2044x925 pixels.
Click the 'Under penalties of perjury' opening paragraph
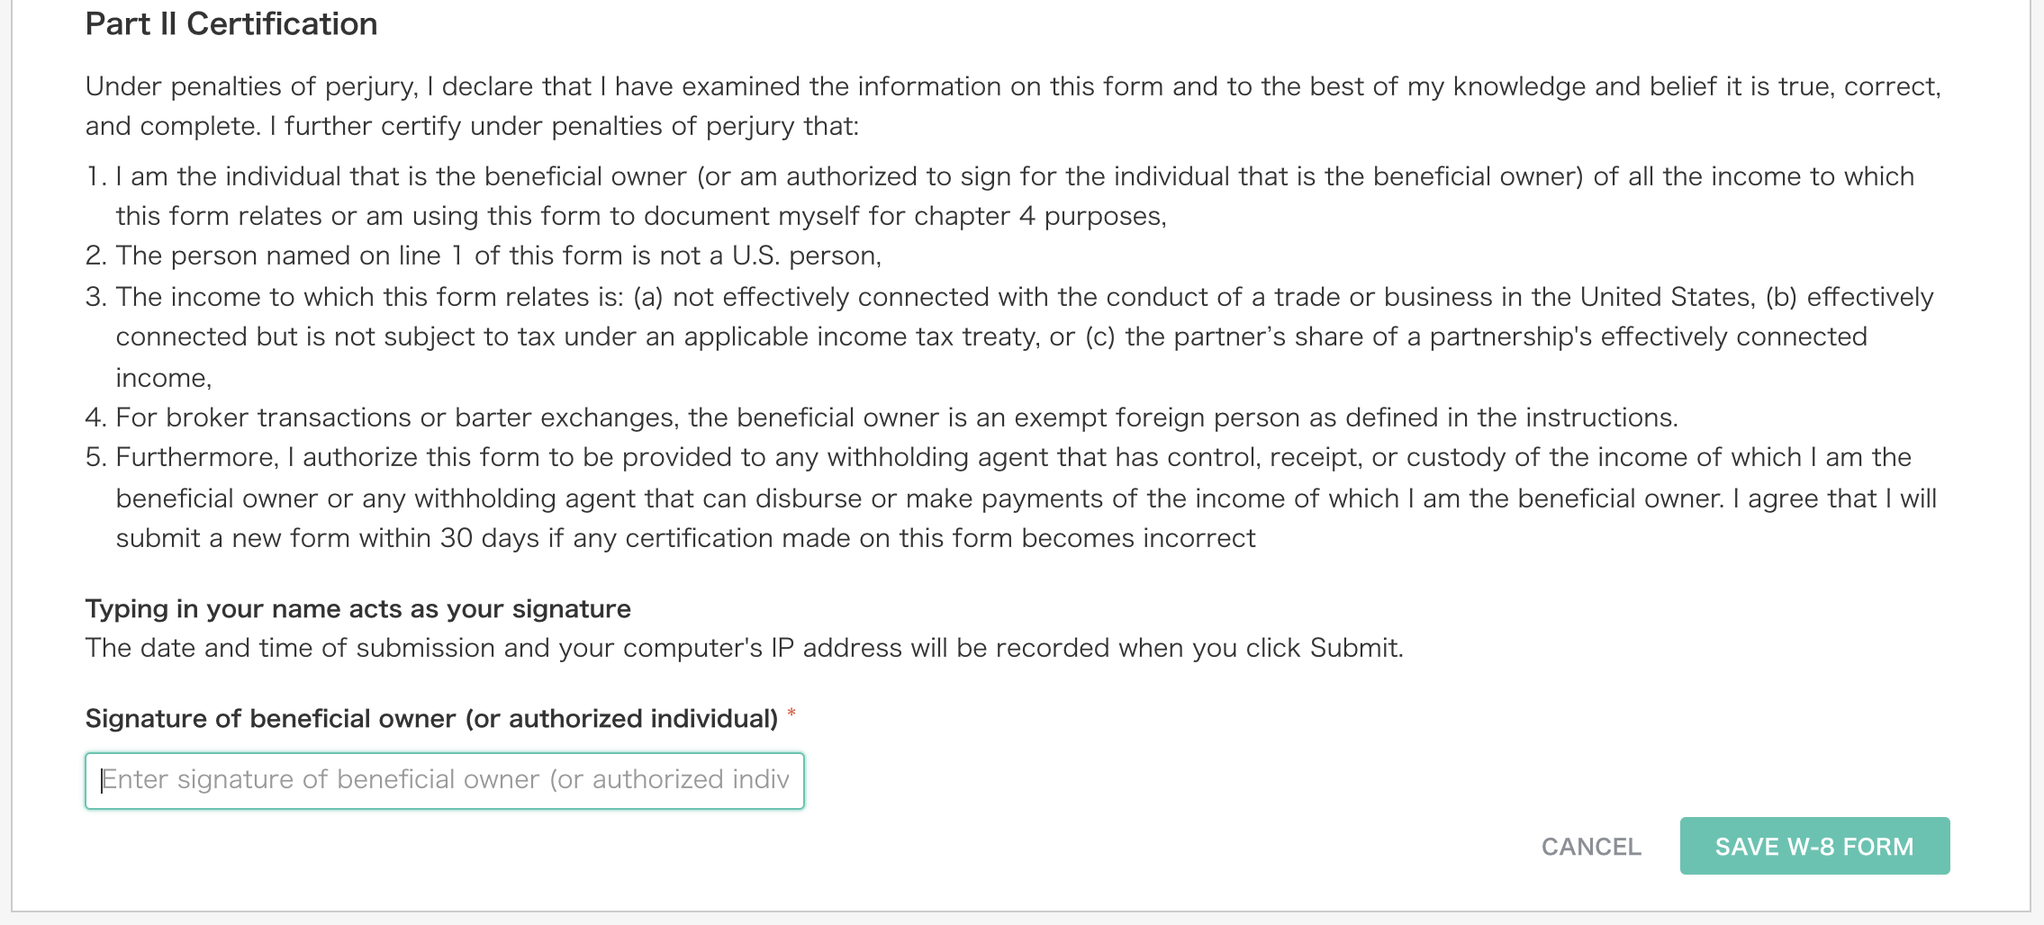coord(1013,106)
